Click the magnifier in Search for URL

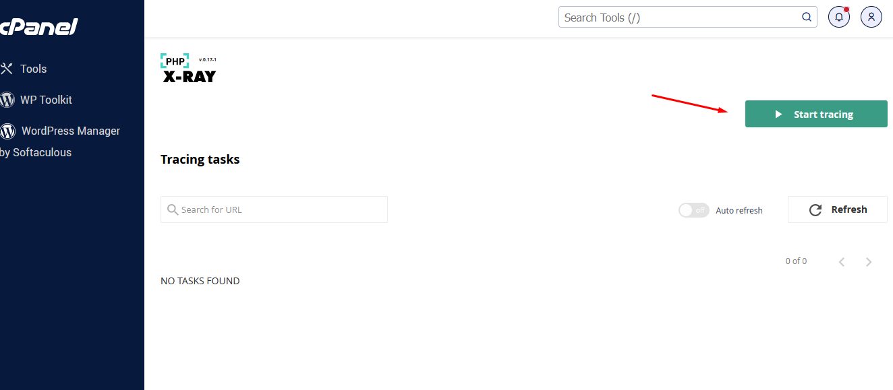pyautogui.click(x=173, y=209)
